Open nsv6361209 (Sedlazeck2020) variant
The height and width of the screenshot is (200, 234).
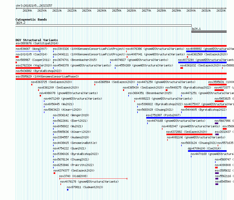58,88
